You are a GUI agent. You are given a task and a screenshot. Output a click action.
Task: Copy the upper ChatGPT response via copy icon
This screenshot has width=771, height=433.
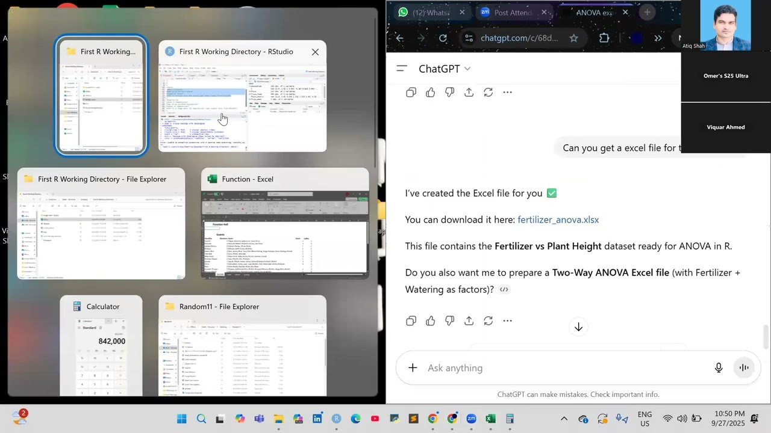[411, 92]
